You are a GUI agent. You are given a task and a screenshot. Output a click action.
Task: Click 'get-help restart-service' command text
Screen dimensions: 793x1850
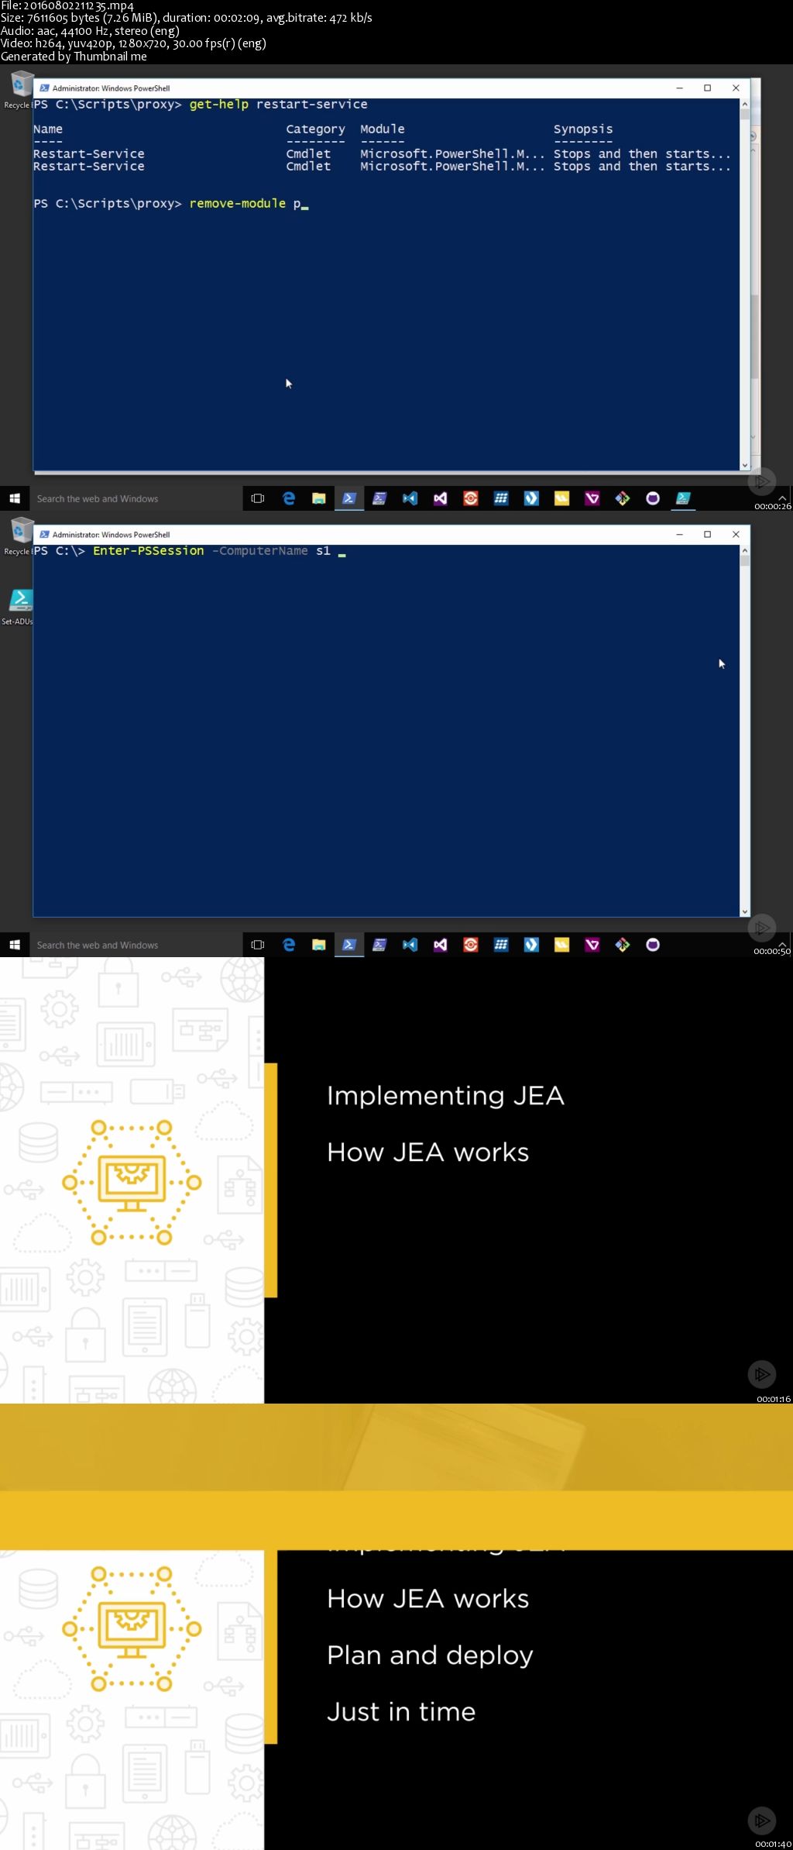(279, 104)
